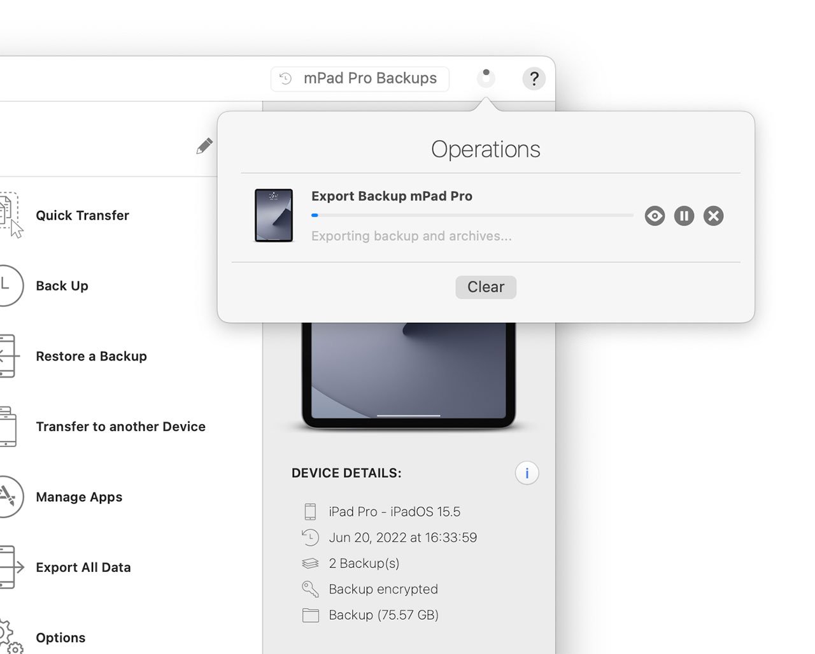Click the DEVICE DETAILS heading

[346, 473]
